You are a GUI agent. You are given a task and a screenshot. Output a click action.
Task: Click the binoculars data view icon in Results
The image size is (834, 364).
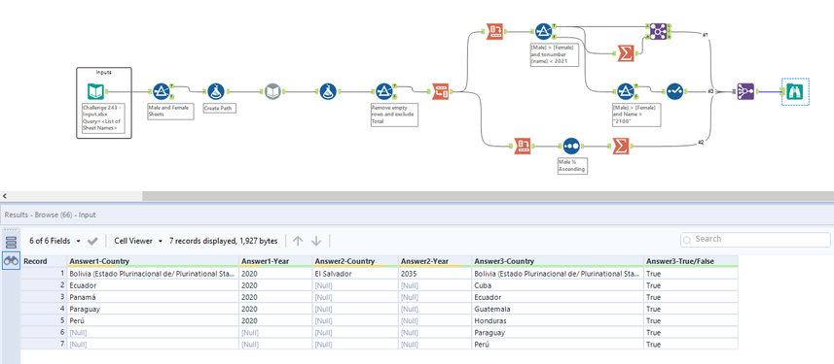tap(11, 260)
